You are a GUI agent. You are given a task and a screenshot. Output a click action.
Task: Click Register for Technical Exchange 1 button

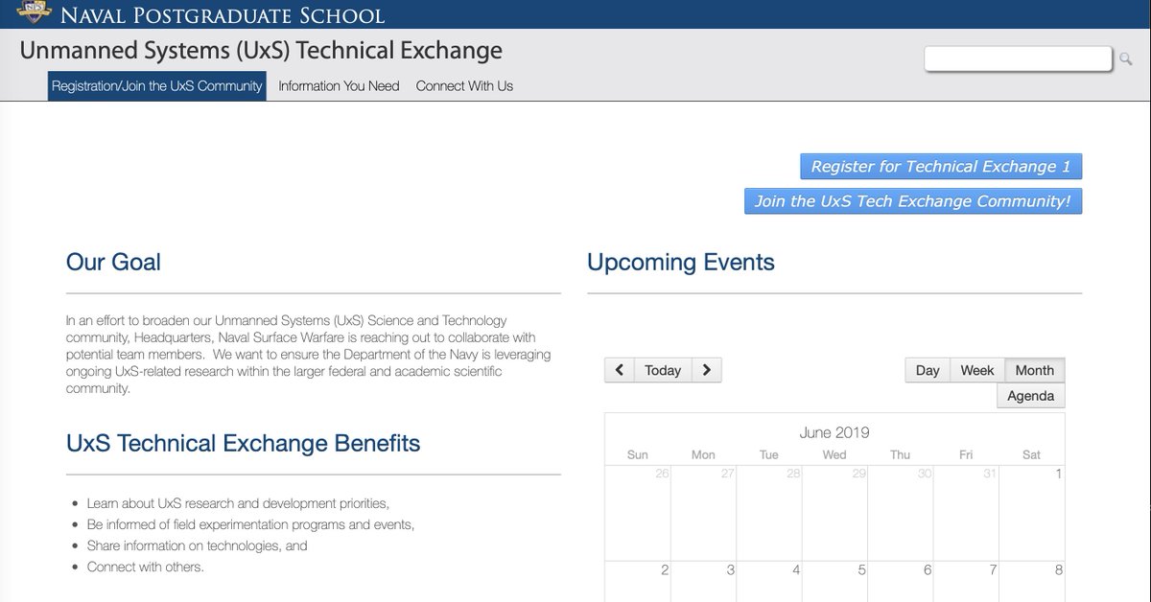click(941, 166)
